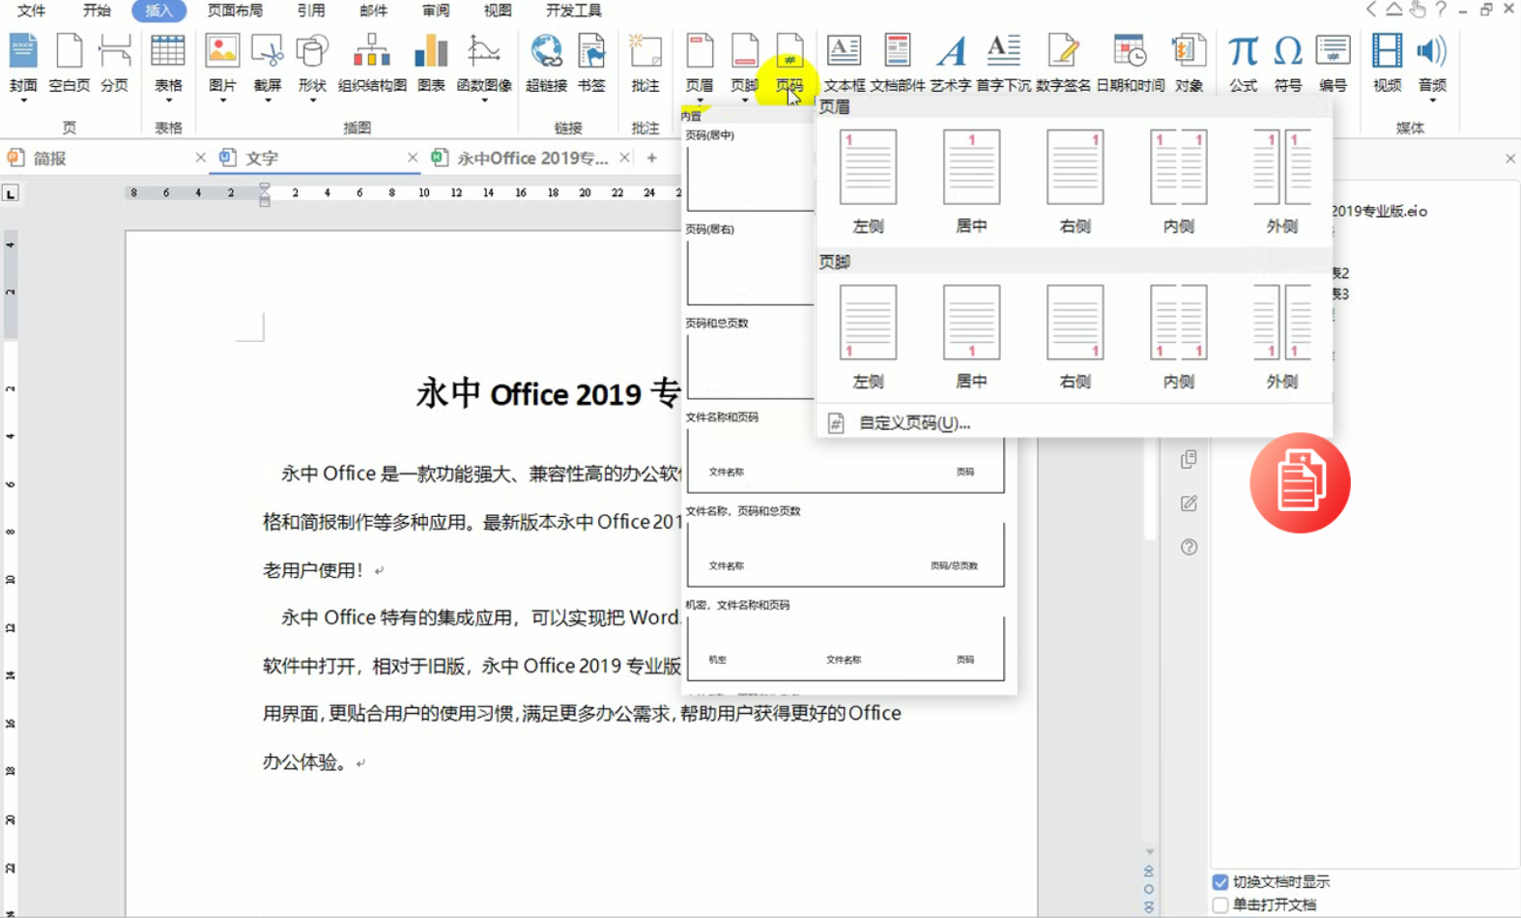The height and width of the screenshot is (918, 1521).
Task: Pick the 文件名称和页码 built-in header
Action: [x=846, y=452]
